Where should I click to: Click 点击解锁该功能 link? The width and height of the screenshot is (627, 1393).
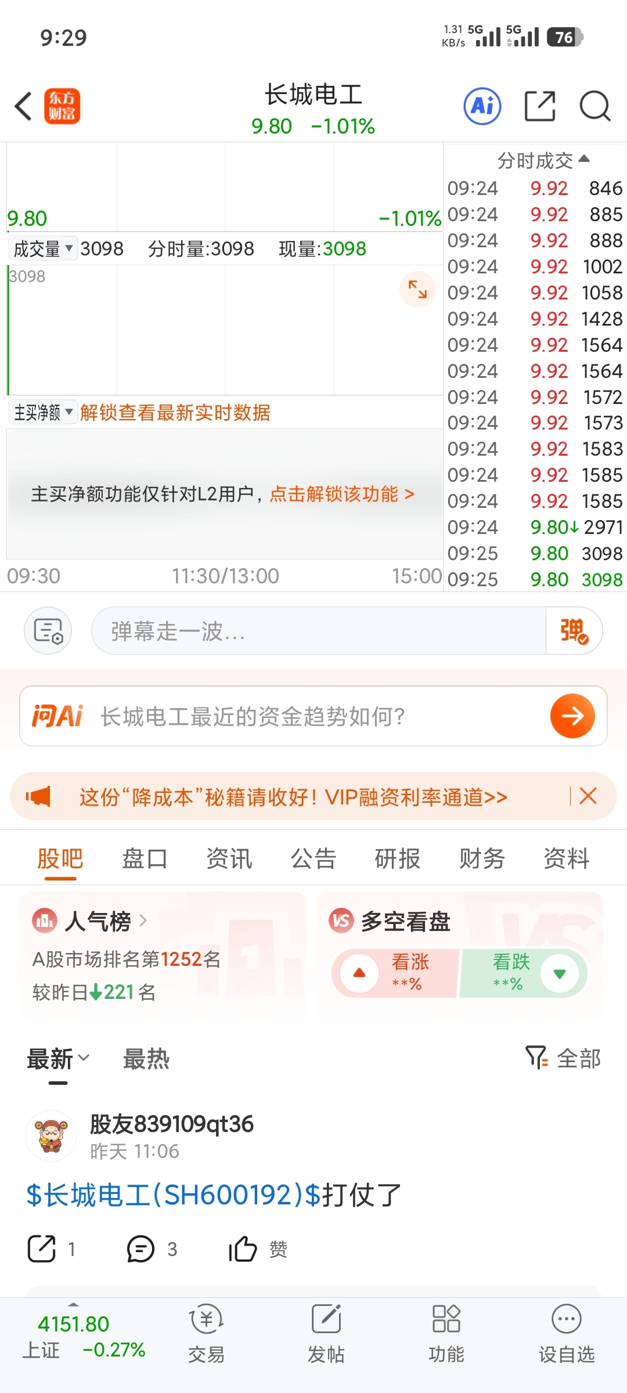pyautogui.click(x=342, y=494)
